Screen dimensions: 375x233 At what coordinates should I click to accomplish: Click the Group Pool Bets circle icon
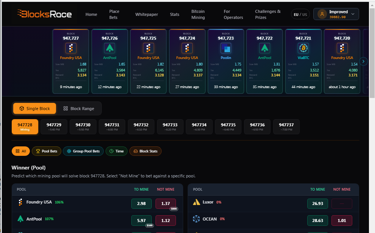(69, 151)
